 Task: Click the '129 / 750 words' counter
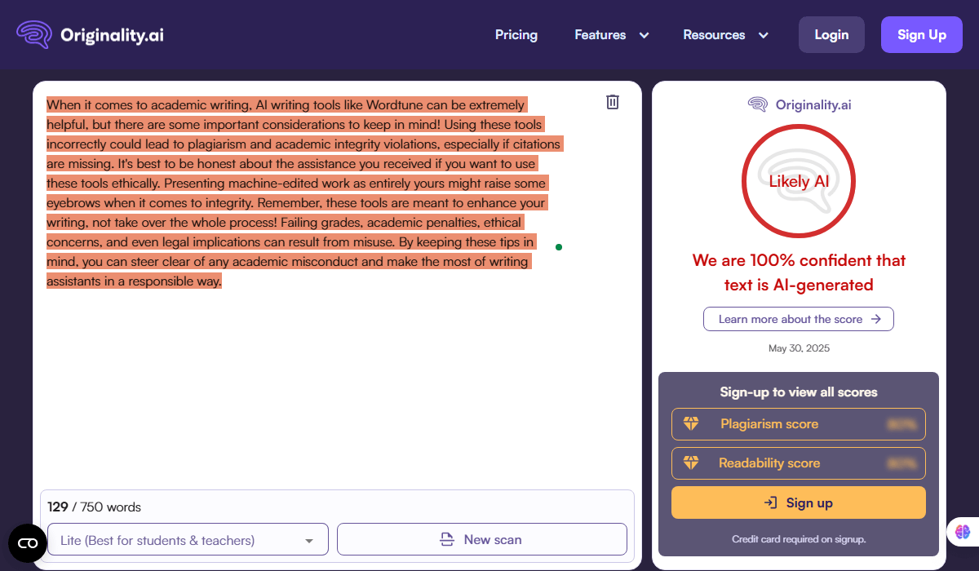94,507
